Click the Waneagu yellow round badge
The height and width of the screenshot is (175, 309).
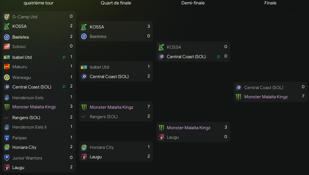pos(7,77)
